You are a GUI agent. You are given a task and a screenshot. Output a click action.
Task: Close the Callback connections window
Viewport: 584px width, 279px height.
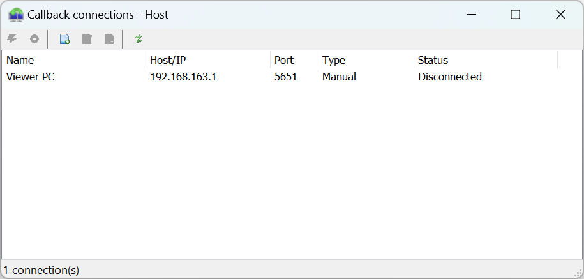561,14
